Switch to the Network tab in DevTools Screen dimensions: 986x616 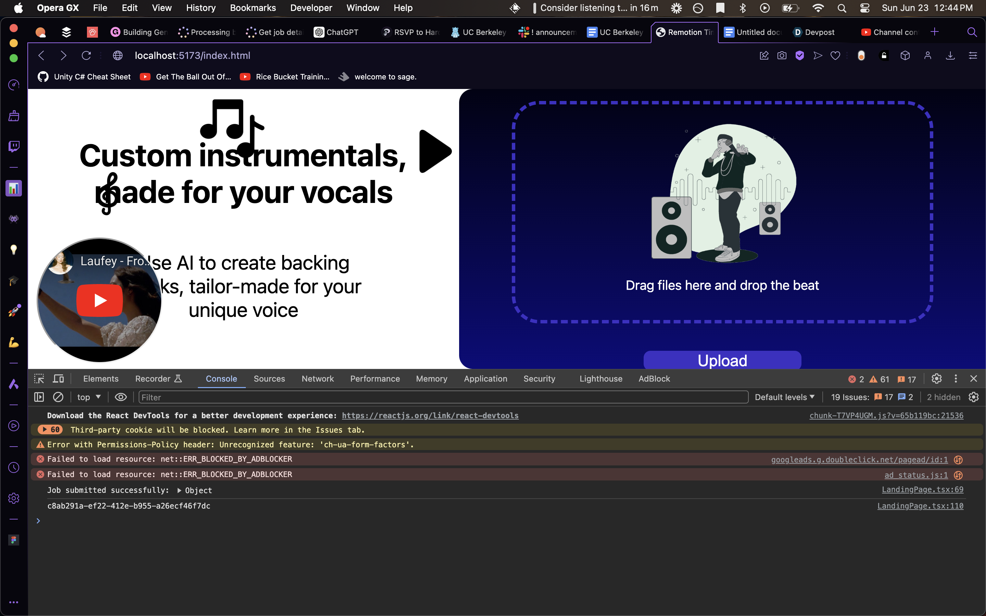317,378
